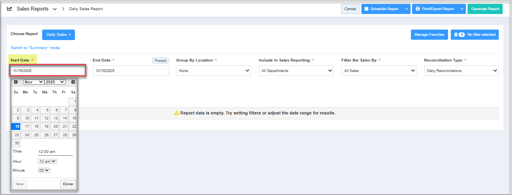The width and height of the screenshot is (512, 195).
Task: Click next month arrow in calendar
Action: tap(73, 82)
